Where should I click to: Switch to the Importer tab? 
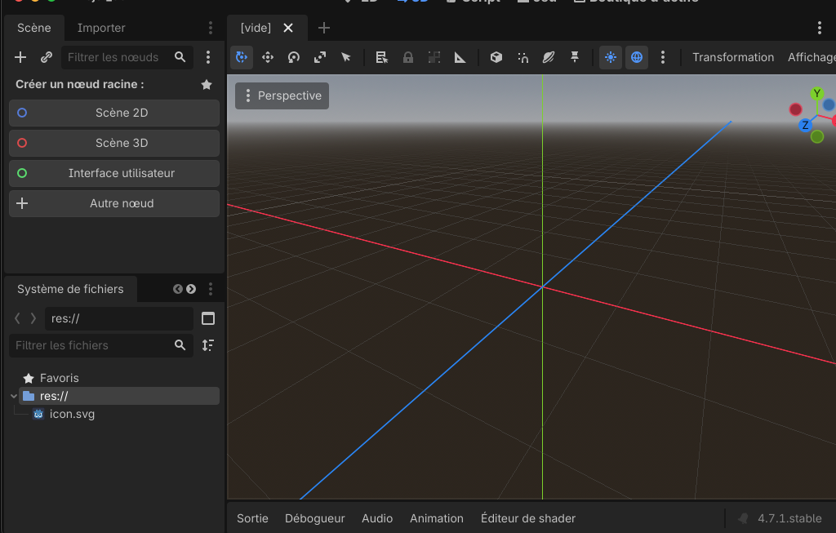(101, 28)
